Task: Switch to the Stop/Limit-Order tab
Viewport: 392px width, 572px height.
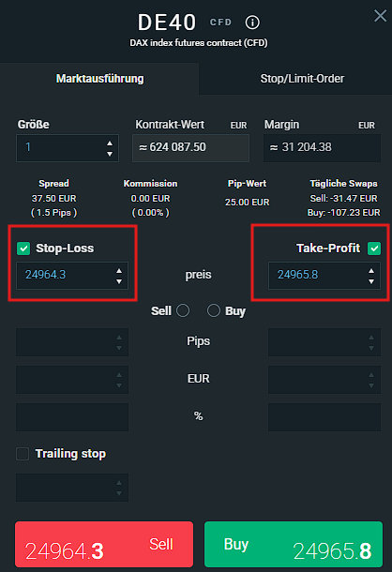Action: click(302, 79)
